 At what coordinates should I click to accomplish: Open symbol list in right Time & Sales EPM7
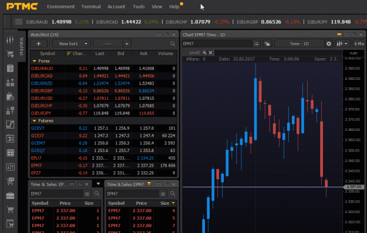pyautogui.click(x=163, y=194)
